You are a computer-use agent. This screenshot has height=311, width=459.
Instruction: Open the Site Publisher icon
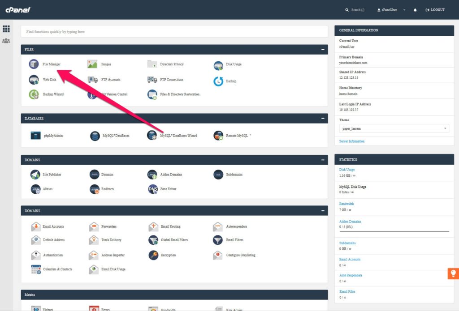pos(35,175)
